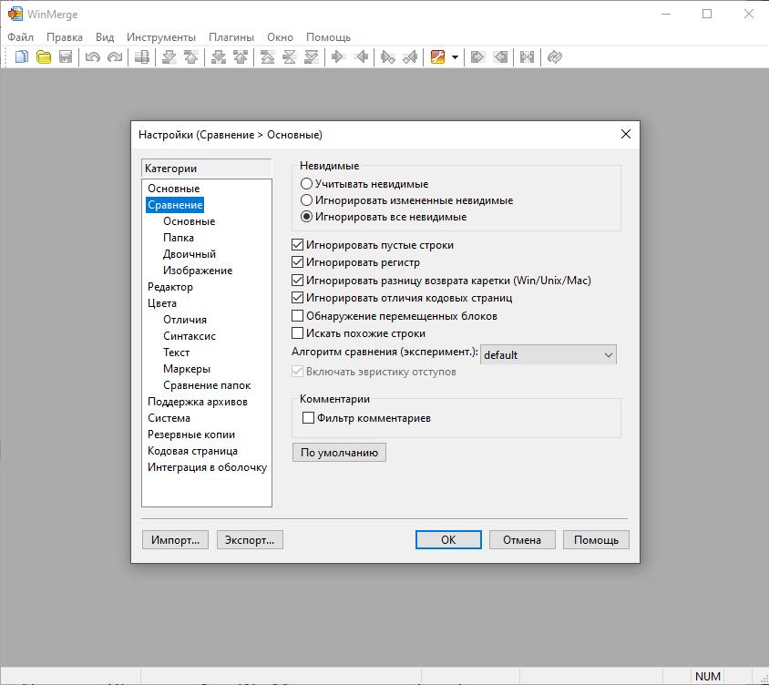Open the 'Инструменты' menu
The height and width of the screenshot is (685, 769).
(x=161, y=37)
